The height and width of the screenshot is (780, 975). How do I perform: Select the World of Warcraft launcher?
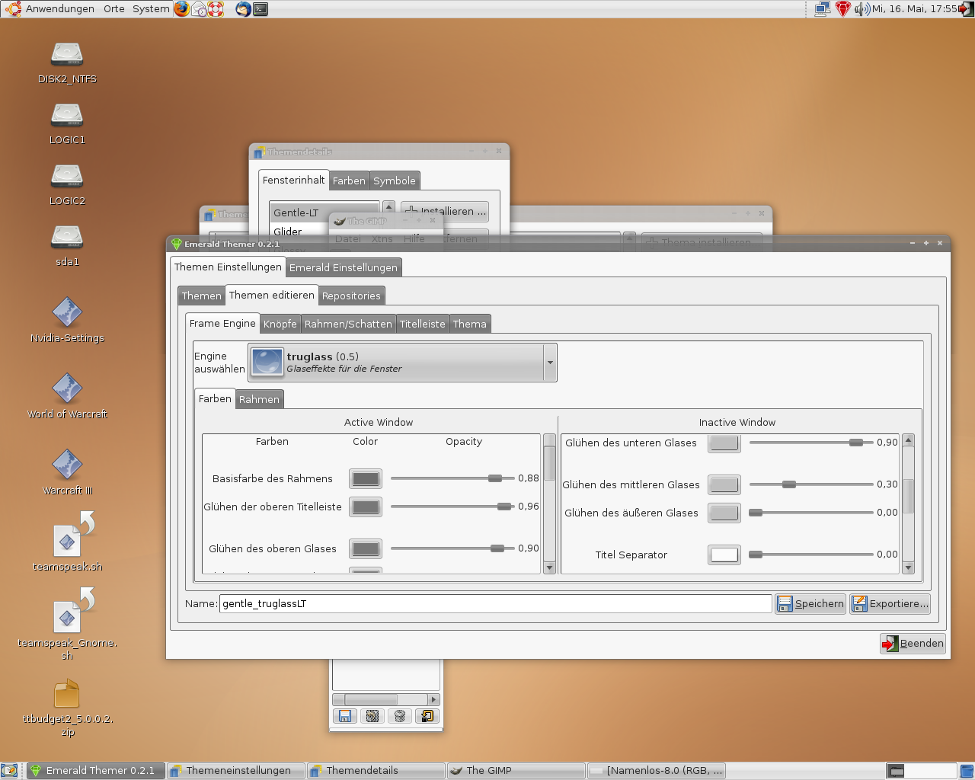point(67,389)
